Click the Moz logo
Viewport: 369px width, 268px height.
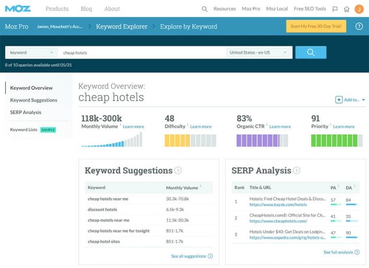[x=18, y=9]
